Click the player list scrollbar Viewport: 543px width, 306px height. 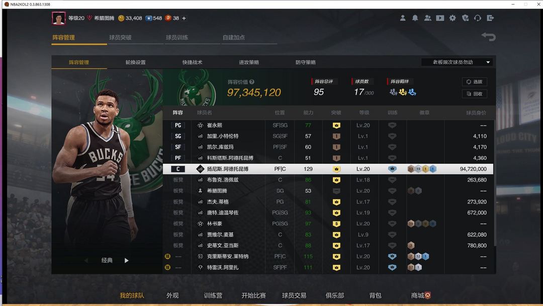coord(495,183)
